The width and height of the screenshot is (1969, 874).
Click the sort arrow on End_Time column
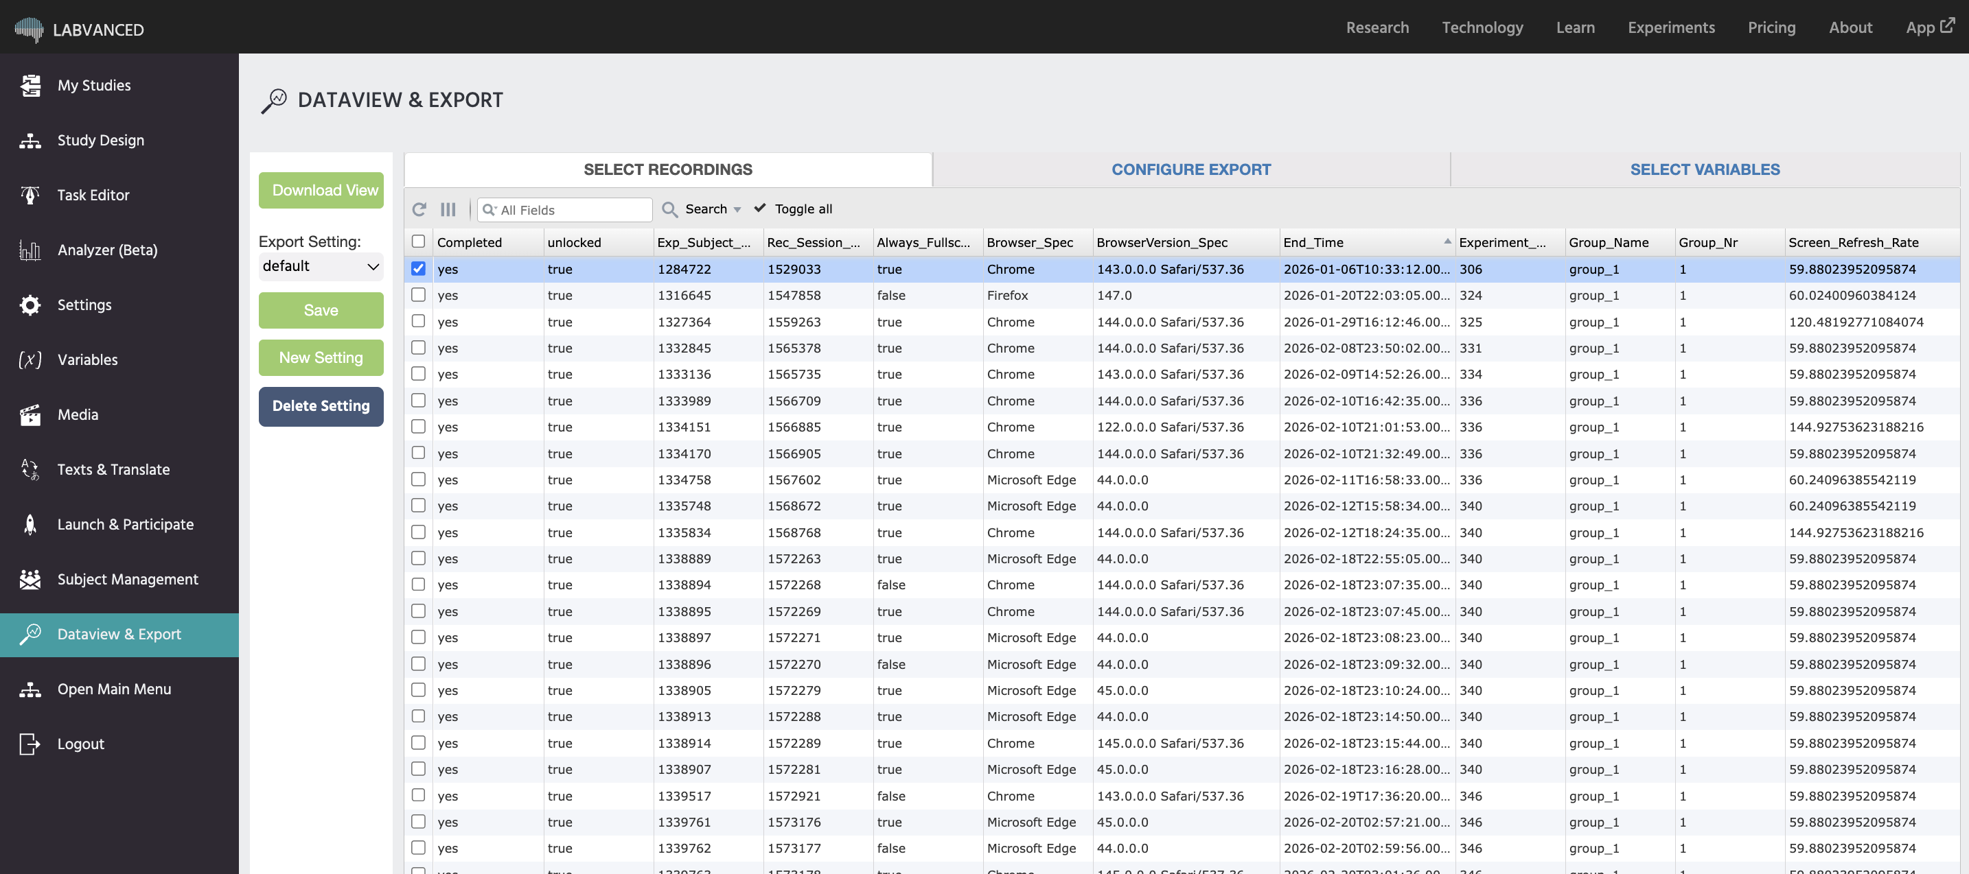click(1447, 241)
